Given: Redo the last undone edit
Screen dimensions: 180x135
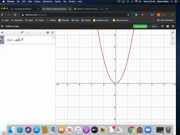Looking at the screenshot, I should (27, 32).
